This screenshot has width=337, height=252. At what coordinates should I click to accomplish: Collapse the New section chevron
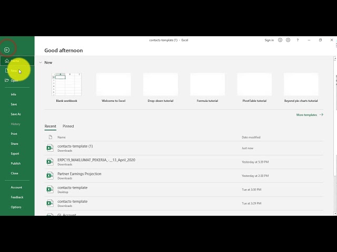click(x=41, y=62)
